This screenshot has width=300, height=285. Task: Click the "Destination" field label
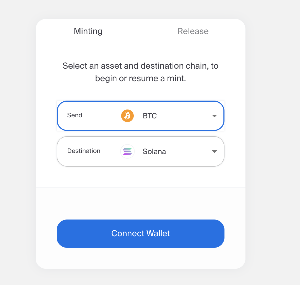[84, 151]
